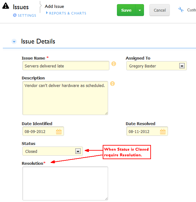
Task: Click the green Save button
Action: (x=126, y=10)
